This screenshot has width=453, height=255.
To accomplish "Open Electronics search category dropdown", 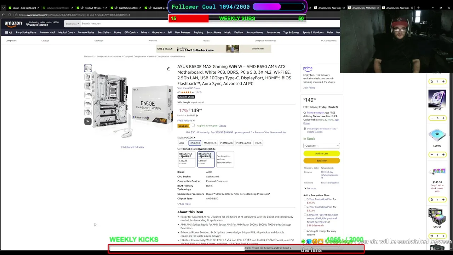I will pos(72,24).
